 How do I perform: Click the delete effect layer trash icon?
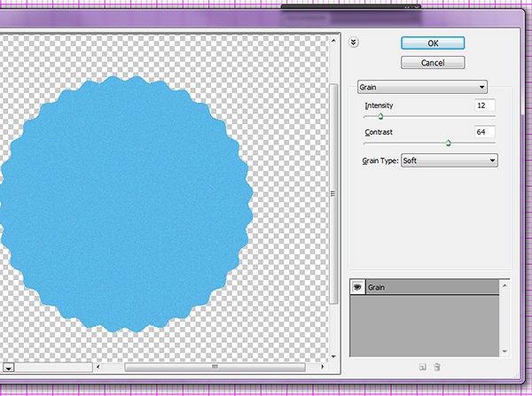(x=437, y=367)
